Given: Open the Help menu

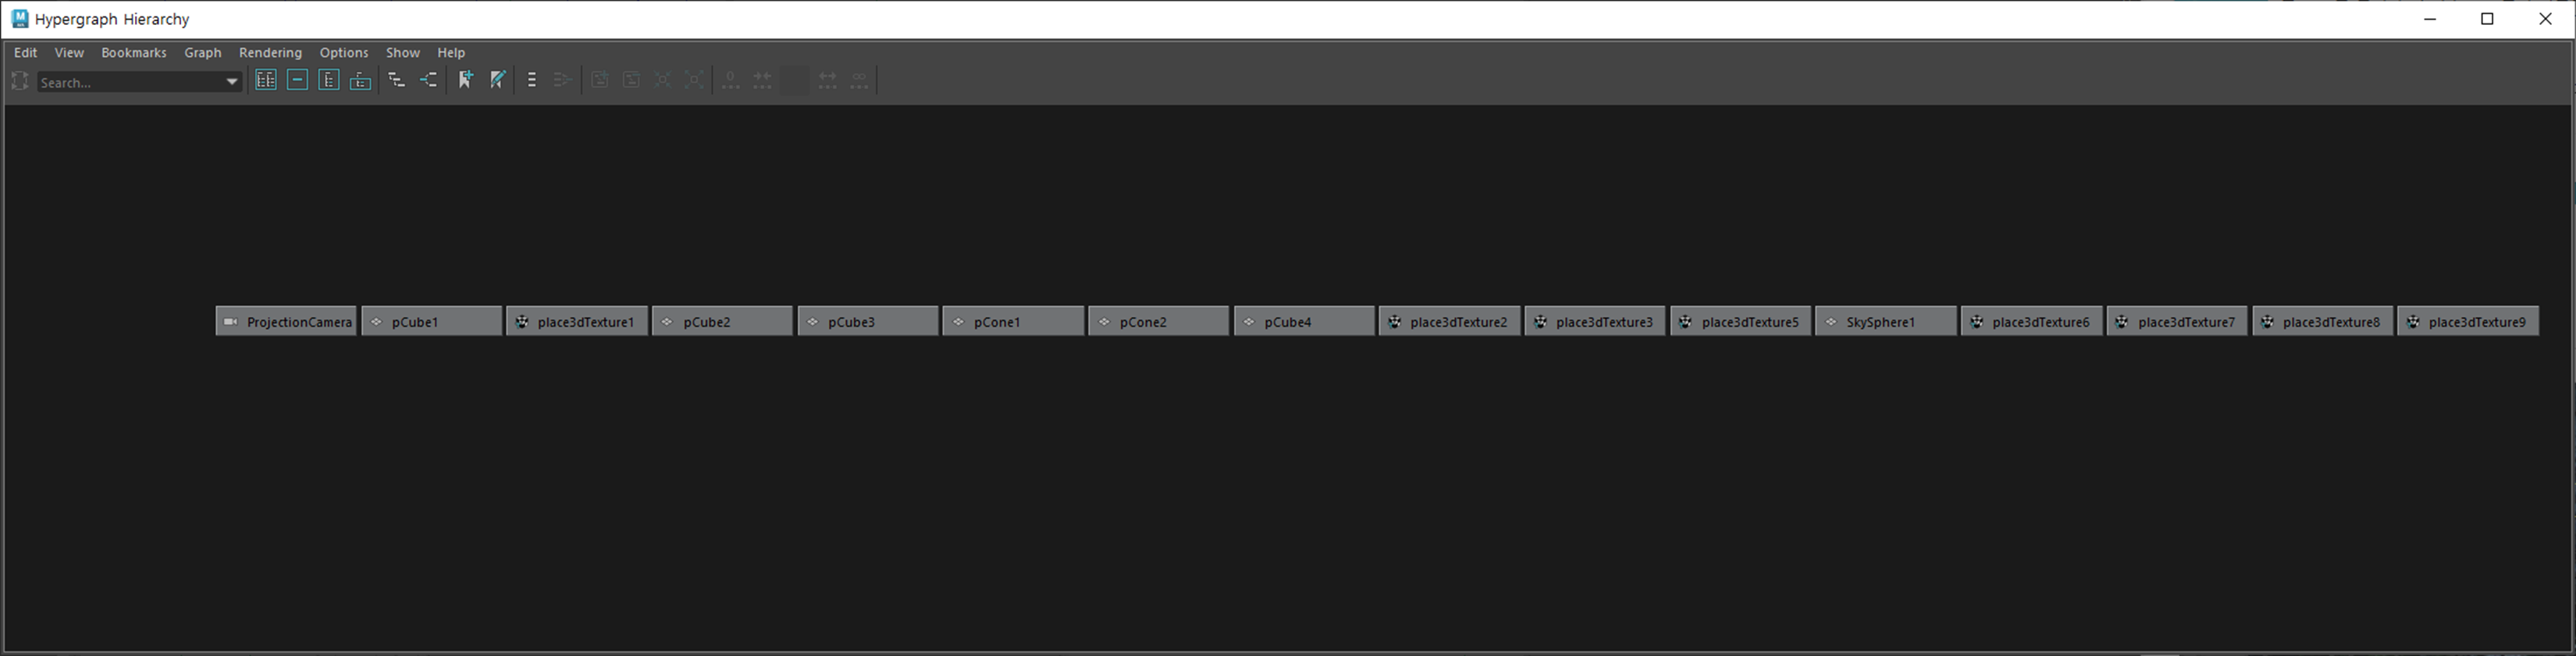Looking at the screenshot, I should click(x=451, y=52).
